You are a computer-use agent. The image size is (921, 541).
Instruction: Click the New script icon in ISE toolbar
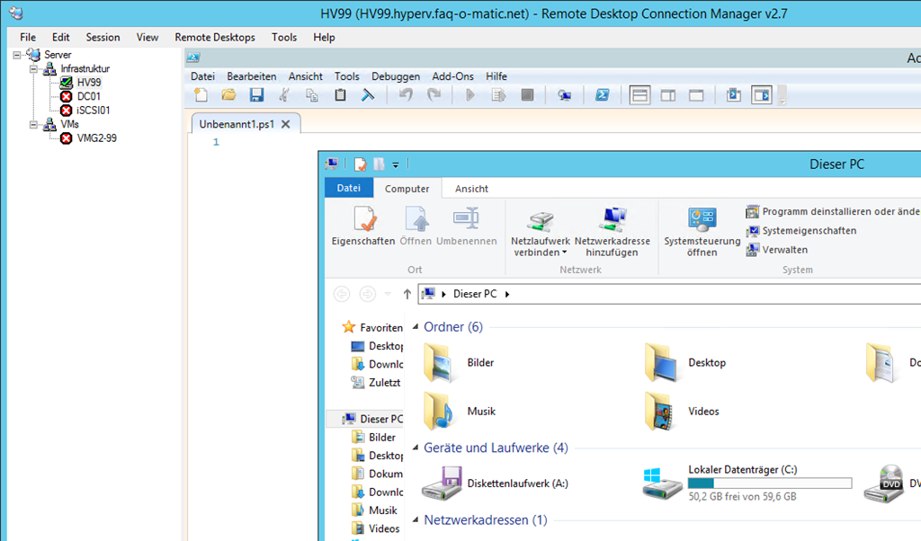point(201,95)
